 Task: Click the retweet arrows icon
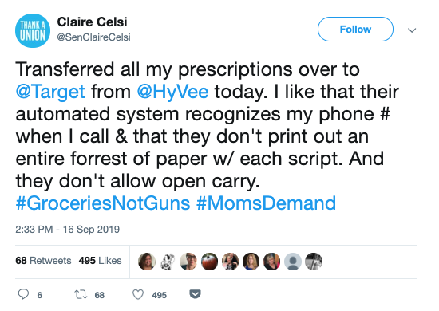(81, 294)
